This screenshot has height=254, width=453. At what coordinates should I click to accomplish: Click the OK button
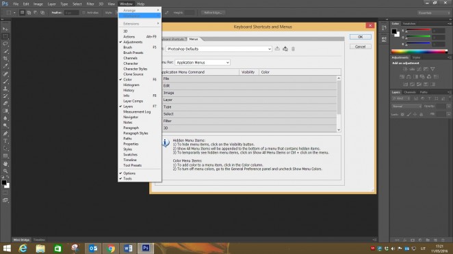coord(360,37)
